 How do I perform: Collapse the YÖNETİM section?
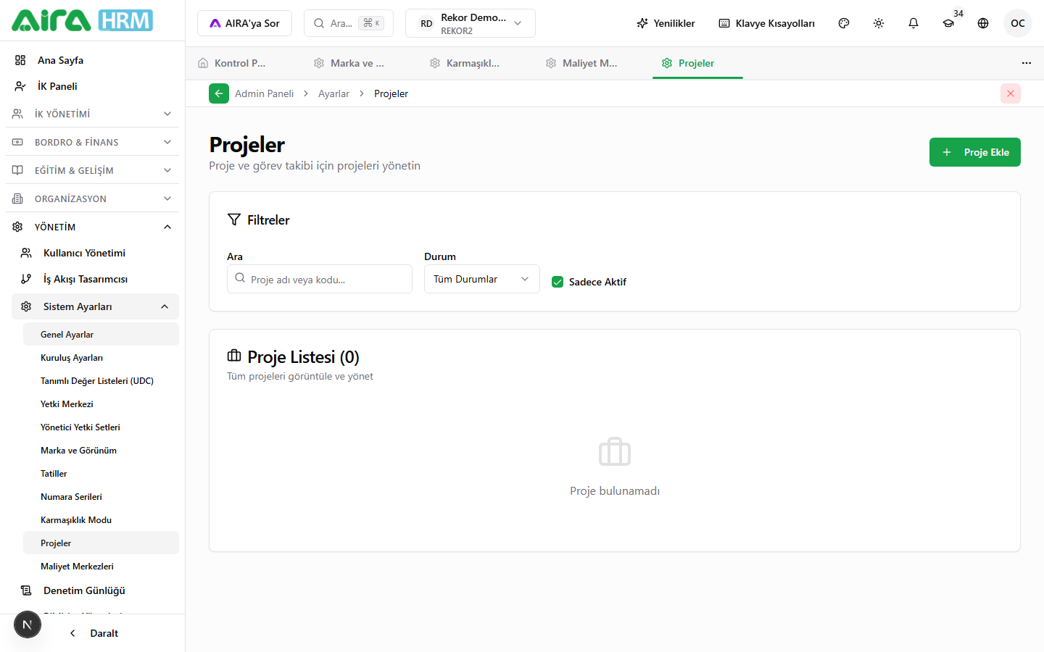[92, 227]
